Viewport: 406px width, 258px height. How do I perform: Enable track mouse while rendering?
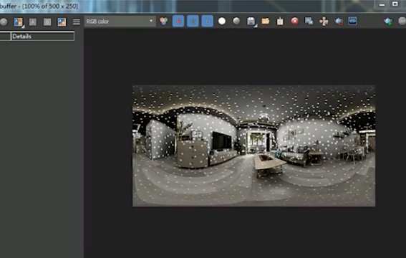coord(324,21)
